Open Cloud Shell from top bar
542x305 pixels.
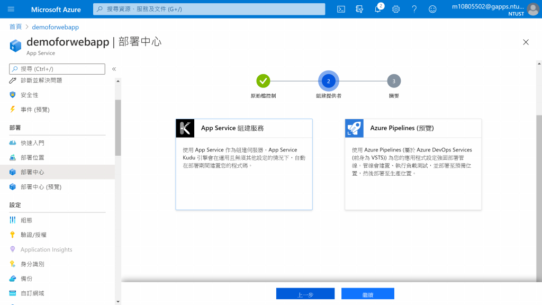tap(341, 10)
